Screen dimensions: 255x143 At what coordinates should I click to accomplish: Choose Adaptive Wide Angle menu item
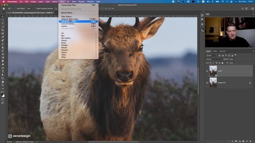[78, 19]
